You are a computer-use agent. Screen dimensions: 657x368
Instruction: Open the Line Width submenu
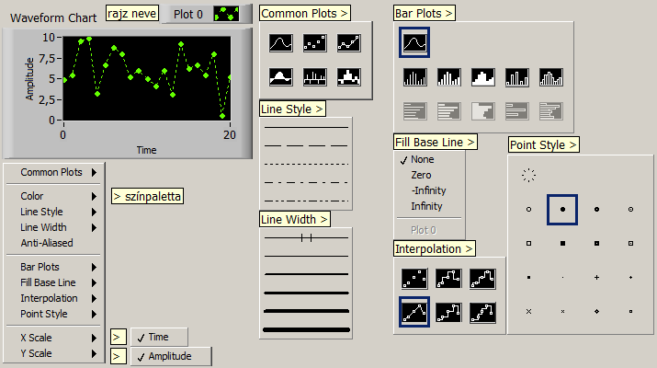[x=53, y=227]
